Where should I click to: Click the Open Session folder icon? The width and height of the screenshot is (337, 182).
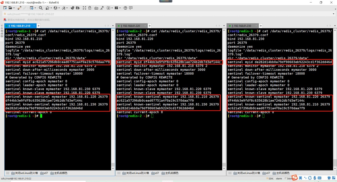[10, 8]
